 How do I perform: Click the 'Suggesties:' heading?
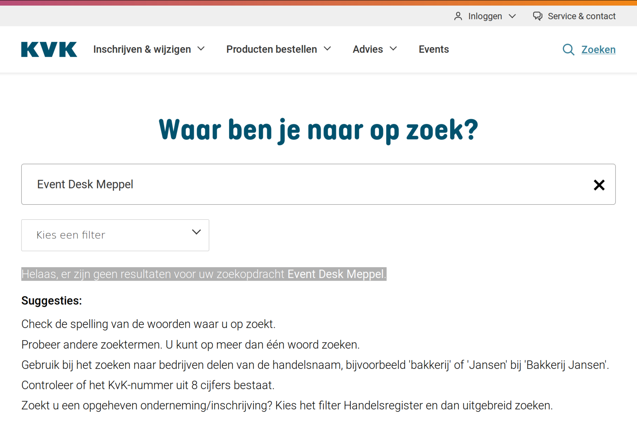point(51,301)
